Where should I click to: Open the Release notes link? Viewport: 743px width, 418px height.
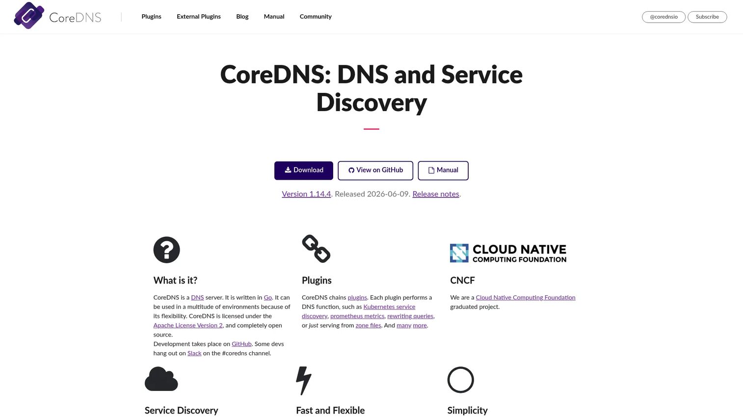coord(436,194)
